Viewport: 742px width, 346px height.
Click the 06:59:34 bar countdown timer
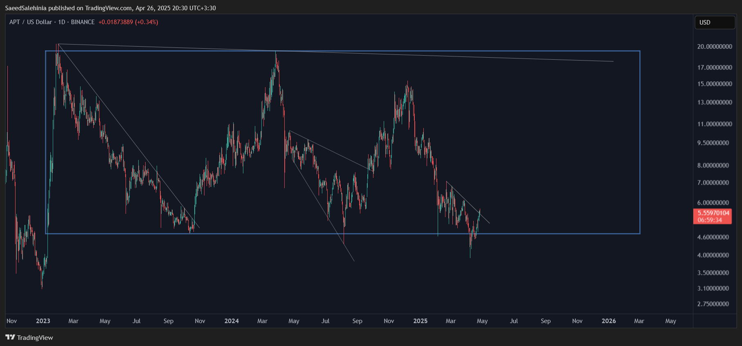(x=710, y=220)
